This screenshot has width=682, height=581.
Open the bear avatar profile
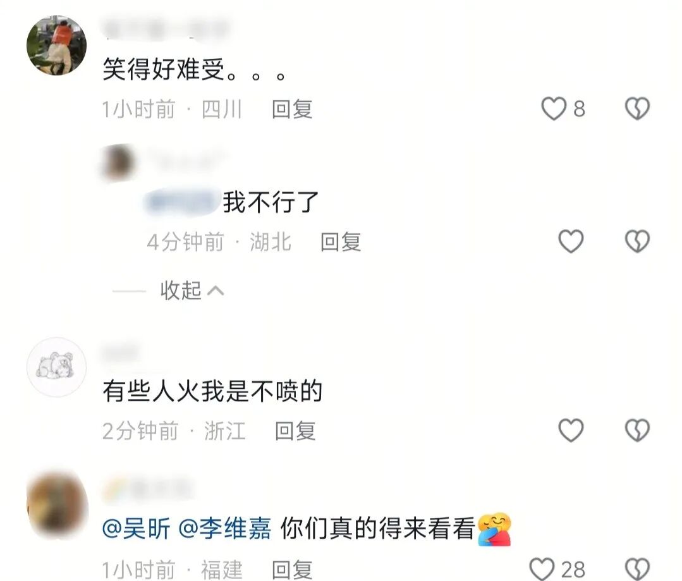tap(56, 367)
